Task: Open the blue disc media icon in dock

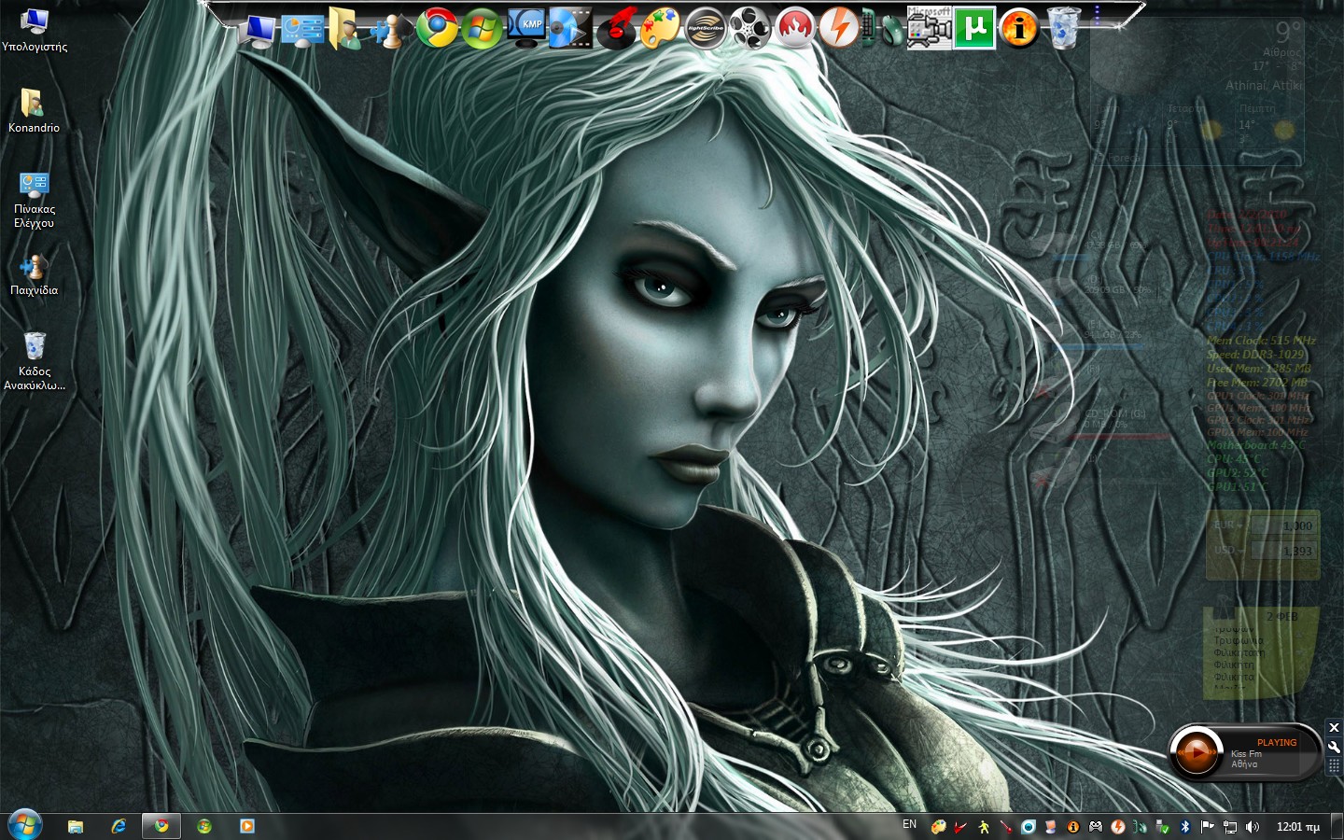Action: point(570,28)
